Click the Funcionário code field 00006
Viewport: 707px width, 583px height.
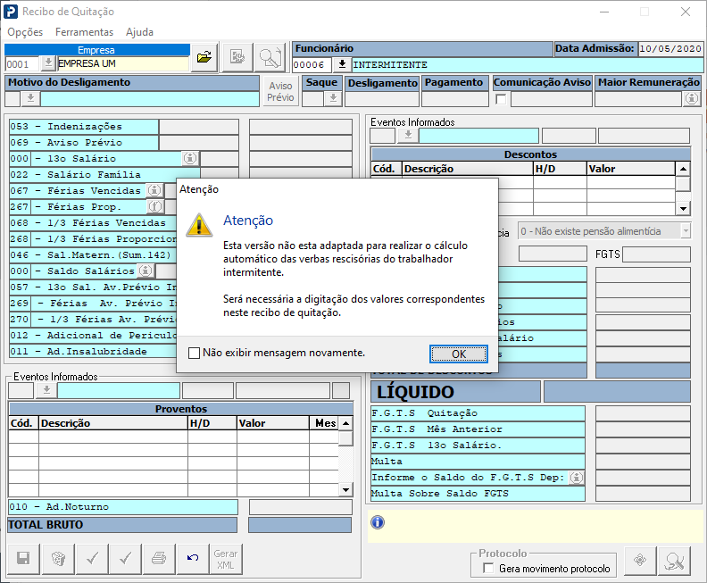(312, 65)
